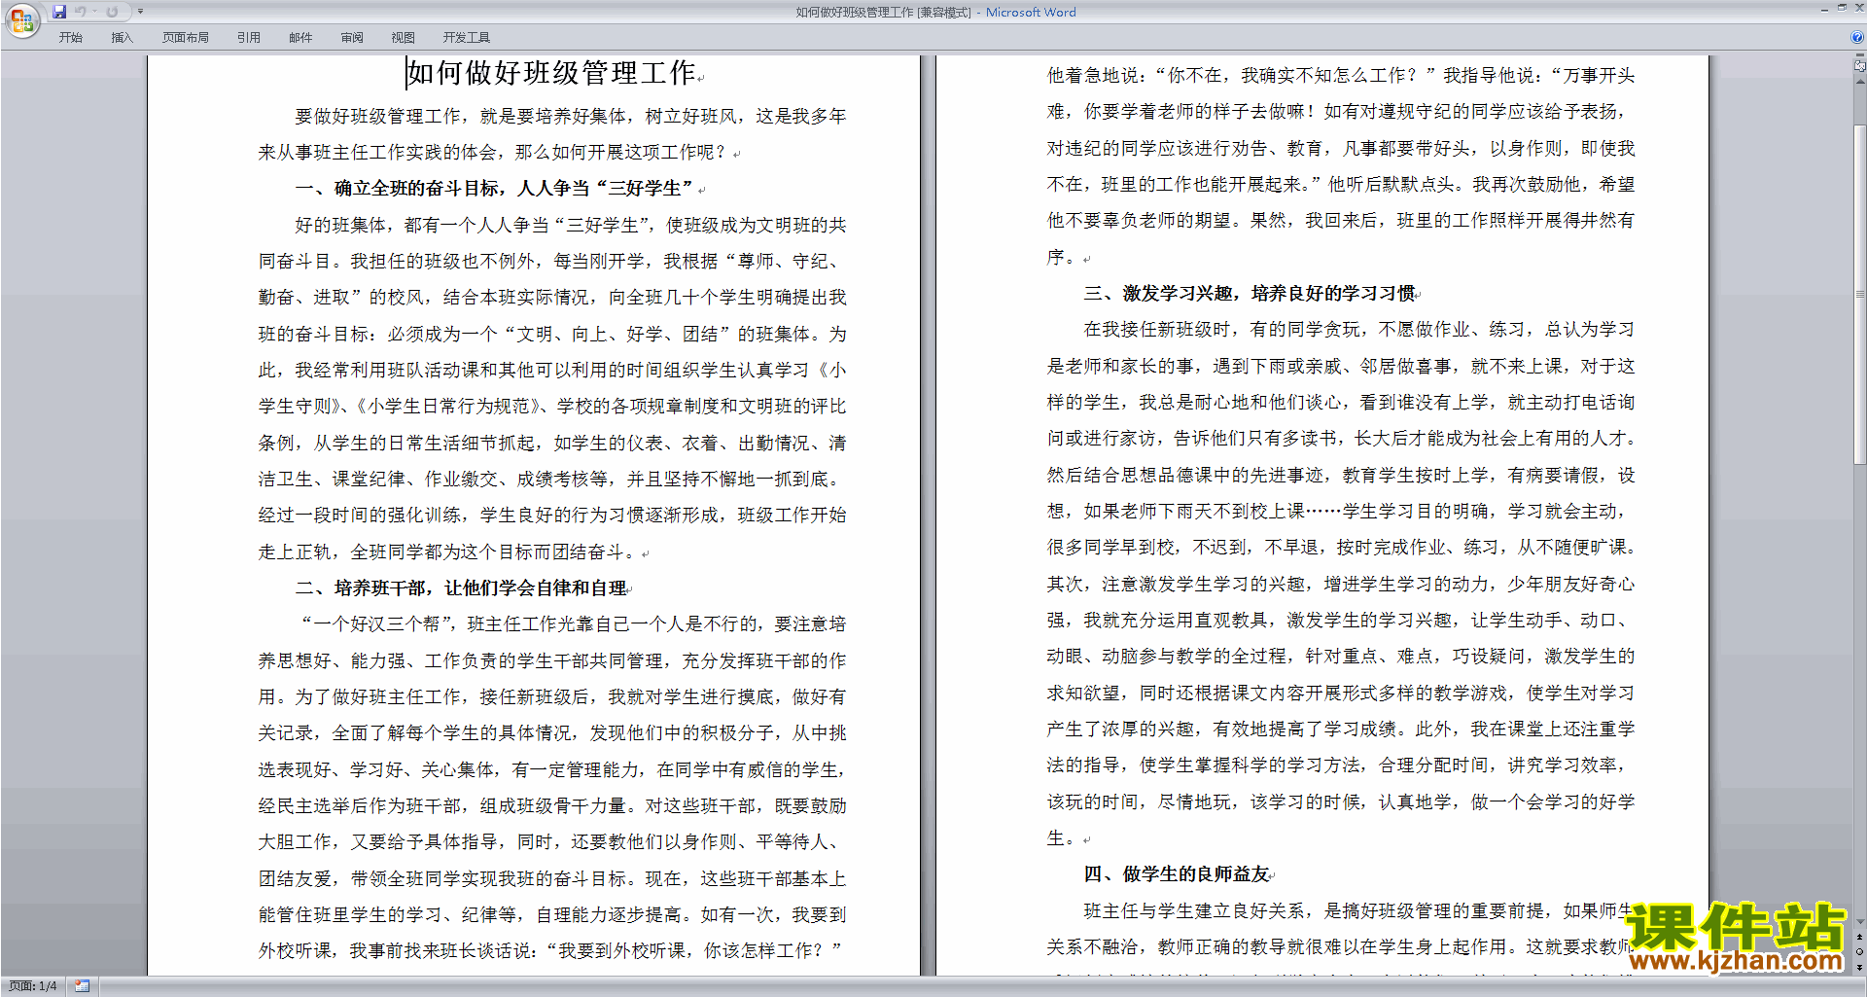Close the Word window
Image resolution: width=1867 pixels, height=997 pixels.
[1858, 9]
